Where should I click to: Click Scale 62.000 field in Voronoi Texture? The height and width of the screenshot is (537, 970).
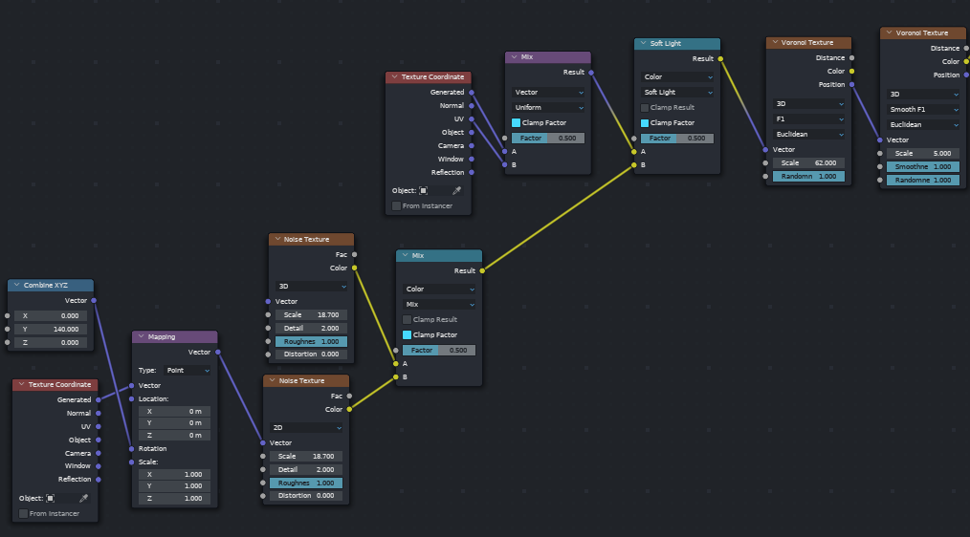pos(808,163)
